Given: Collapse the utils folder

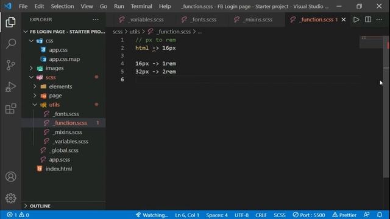Looking at the screenshot, I should tap(35, 105).
